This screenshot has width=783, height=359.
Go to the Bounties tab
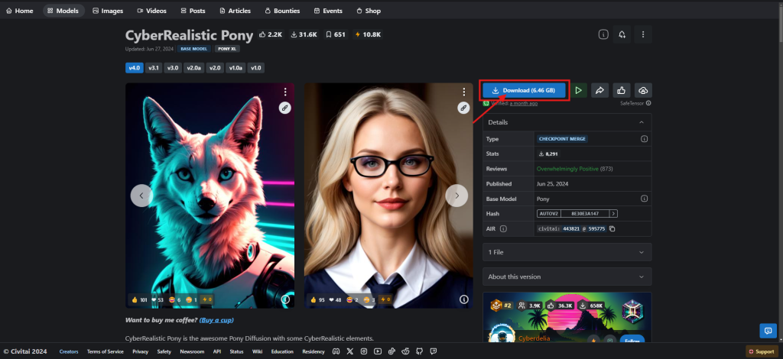point(282,11)
